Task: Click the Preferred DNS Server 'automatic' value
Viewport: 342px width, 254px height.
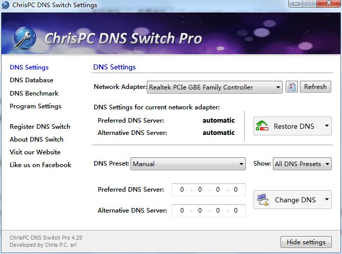Action: [219, 121]
